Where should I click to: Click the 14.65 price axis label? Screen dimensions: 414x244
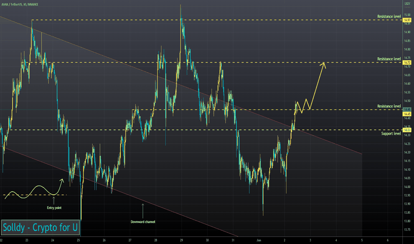tap(407, 75)
